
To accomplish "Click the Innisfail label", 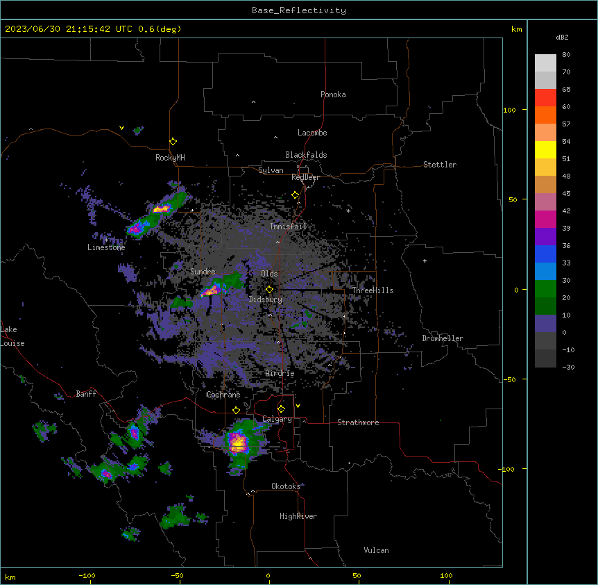I will click(288, 226).
